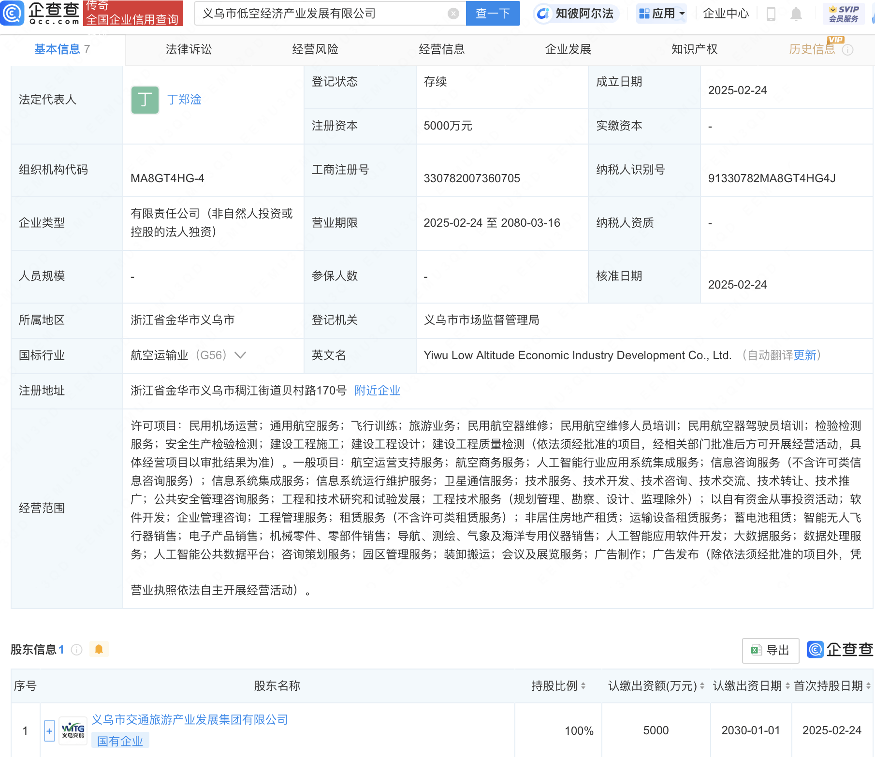Click 全国企业信用查询 banner
875x757 pixels.
click(x=133, y=20)
